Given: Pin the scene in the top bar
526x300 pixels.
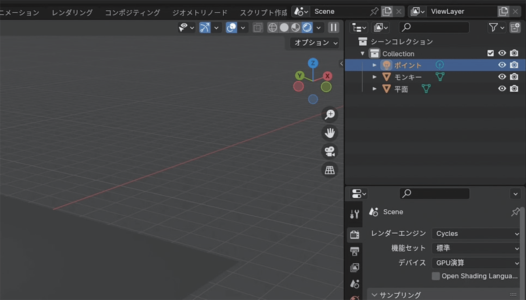Looking at the screenshot, I should (x=374, y=11).
